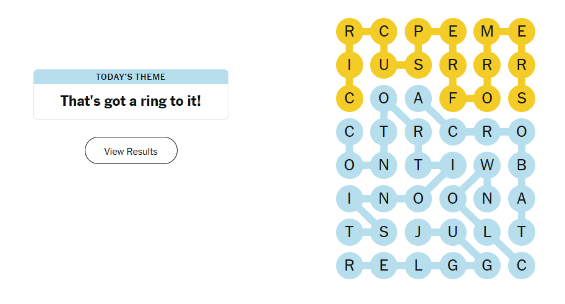Select the yellow letter I tile
Viewport: 565px width, 304px height.
(349, 65)
